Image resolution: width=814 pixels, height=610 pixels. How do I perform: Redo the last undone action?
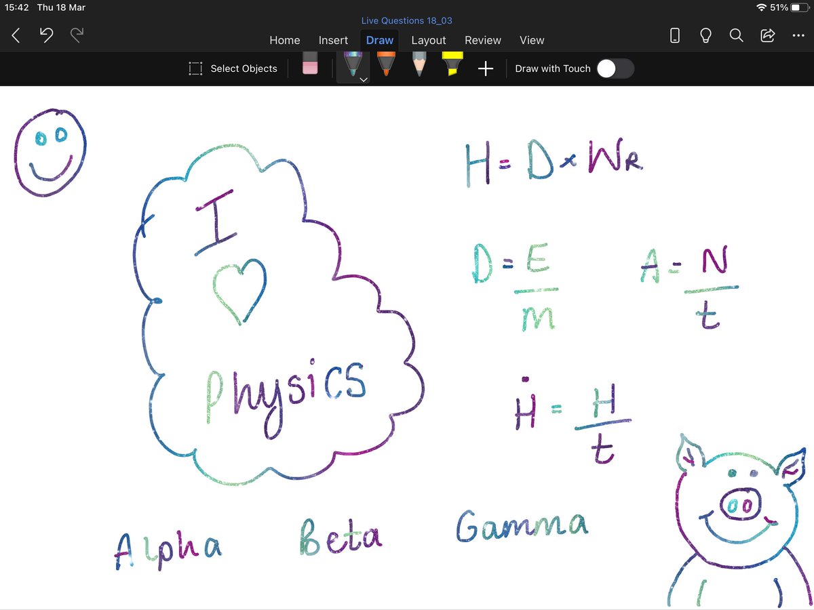[x=75, y=35]
